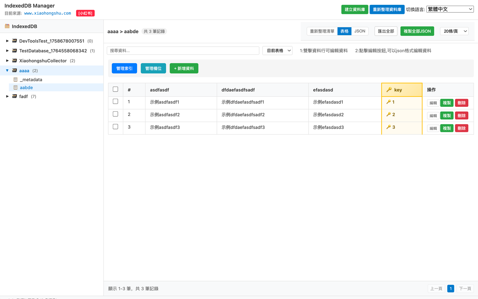Click 刪除 button for row 1

click(x=462, y=103)
